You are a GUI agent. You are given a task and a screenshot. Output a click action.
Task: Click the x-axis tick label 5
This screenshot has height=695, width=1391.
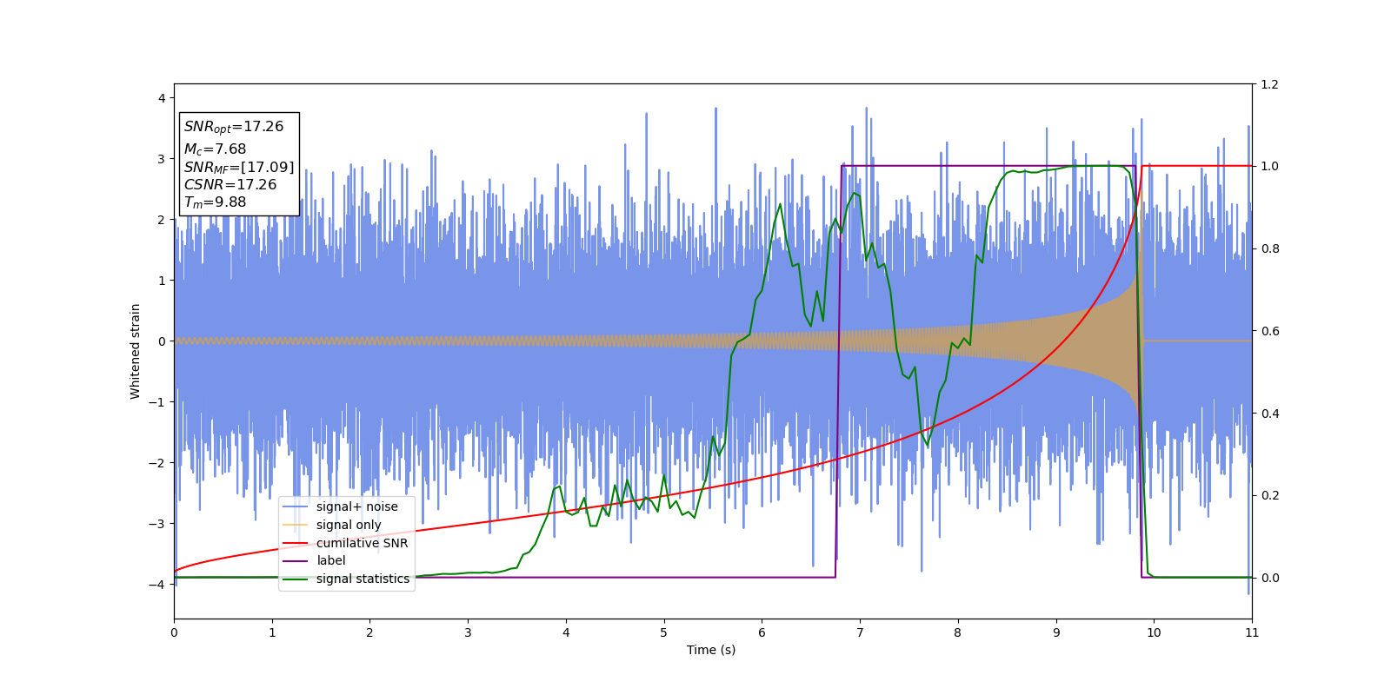[x=664, y=632]
